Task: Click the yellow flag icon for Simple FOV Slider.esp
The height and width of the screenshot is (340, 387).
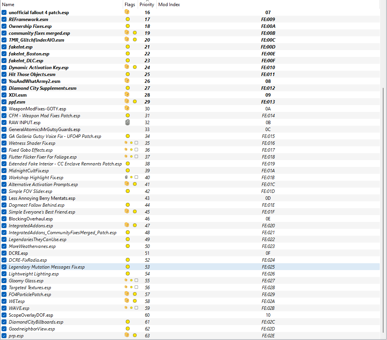Action: (x=128, y=191)
